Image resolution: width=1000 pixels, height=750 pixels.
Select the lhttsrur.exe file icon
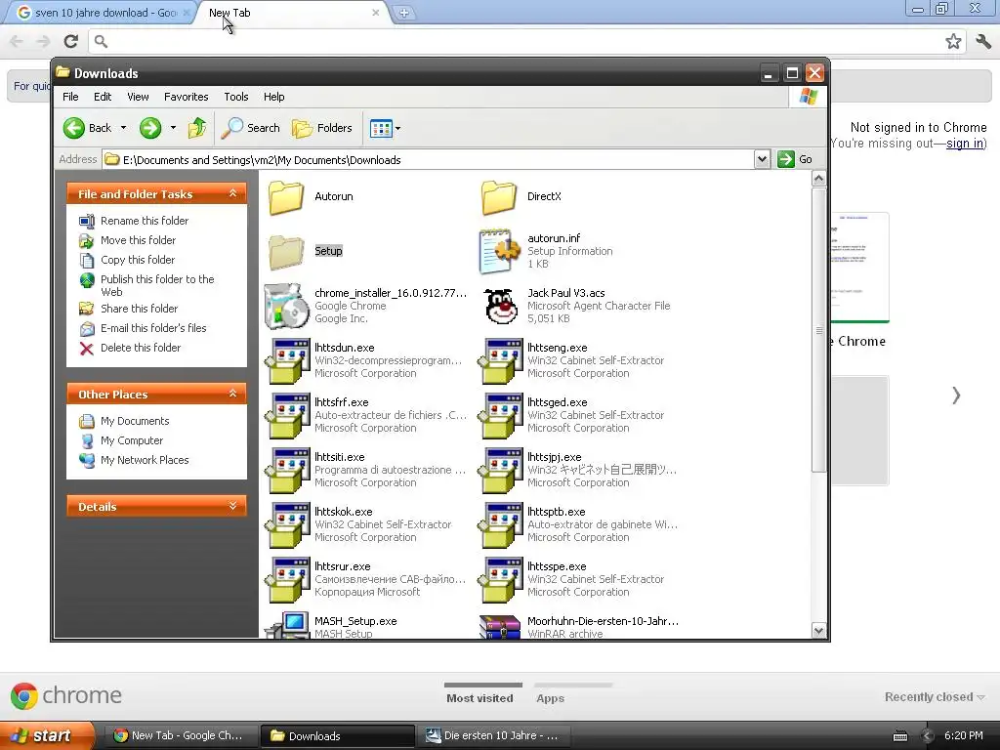pyautogui.click(x=286, y=580)
